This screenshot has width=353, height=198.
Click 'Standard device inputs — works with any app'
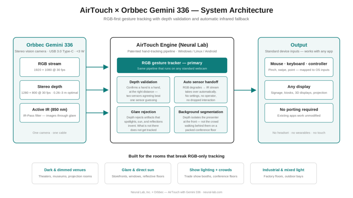[299, 51]
